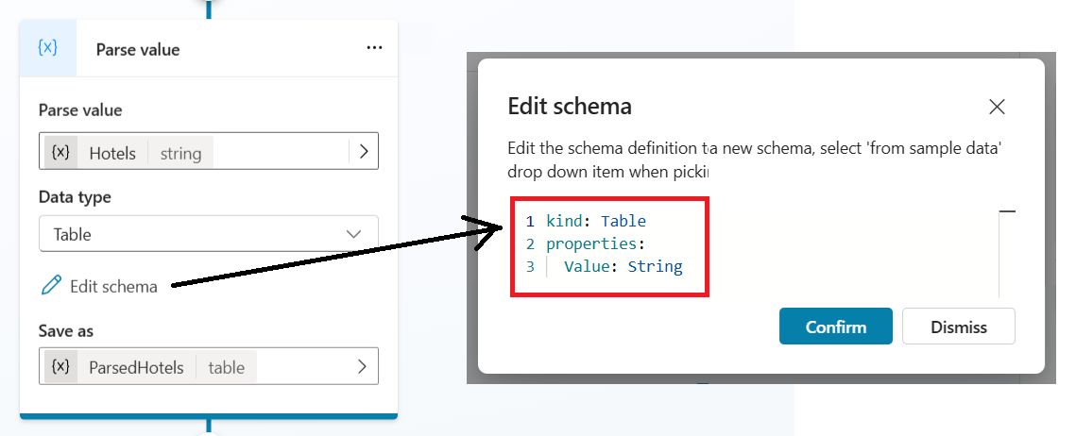This screenshot has width=1076, height=436.
Task: Expand the ParsedHotels variable picker arrow
Action: [362, 367]
